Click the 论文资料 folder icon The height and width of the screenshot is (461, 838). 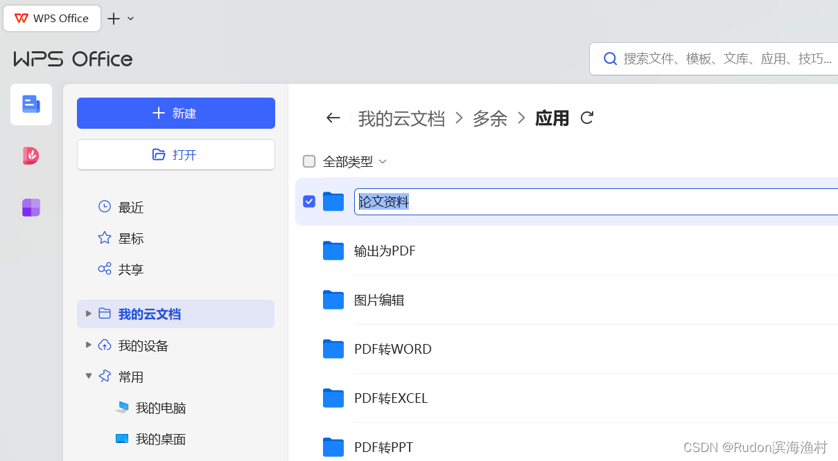coord(333,201)
